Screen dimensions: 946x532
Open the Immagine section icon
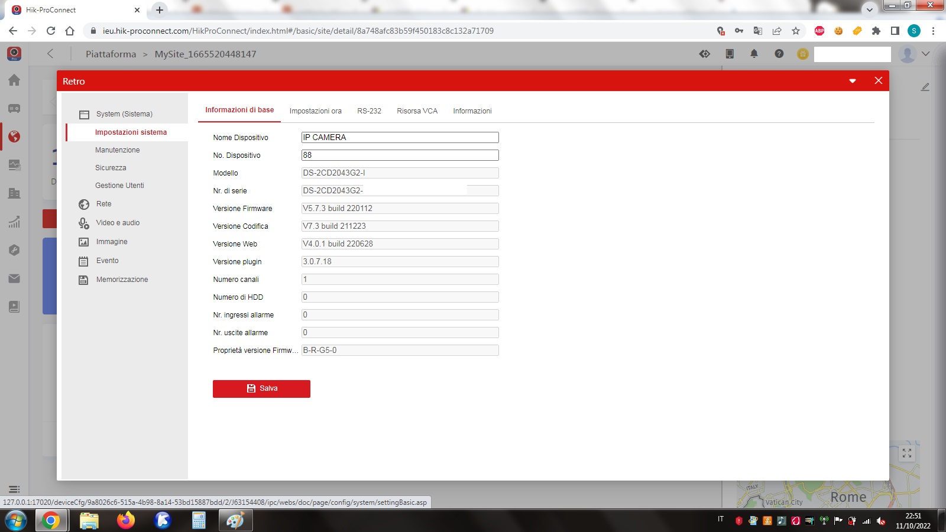(84, 242)
